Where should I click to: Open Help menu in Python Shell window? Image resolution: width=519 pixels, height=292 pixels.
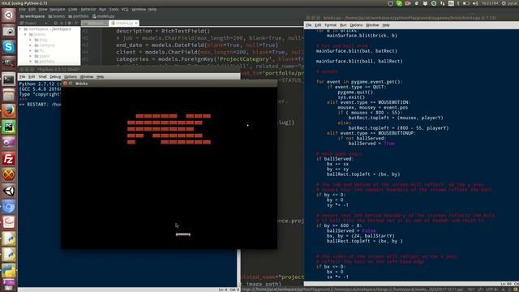[100, 77]
